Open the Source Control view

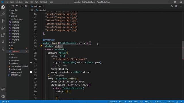click(x=3, y=21)
